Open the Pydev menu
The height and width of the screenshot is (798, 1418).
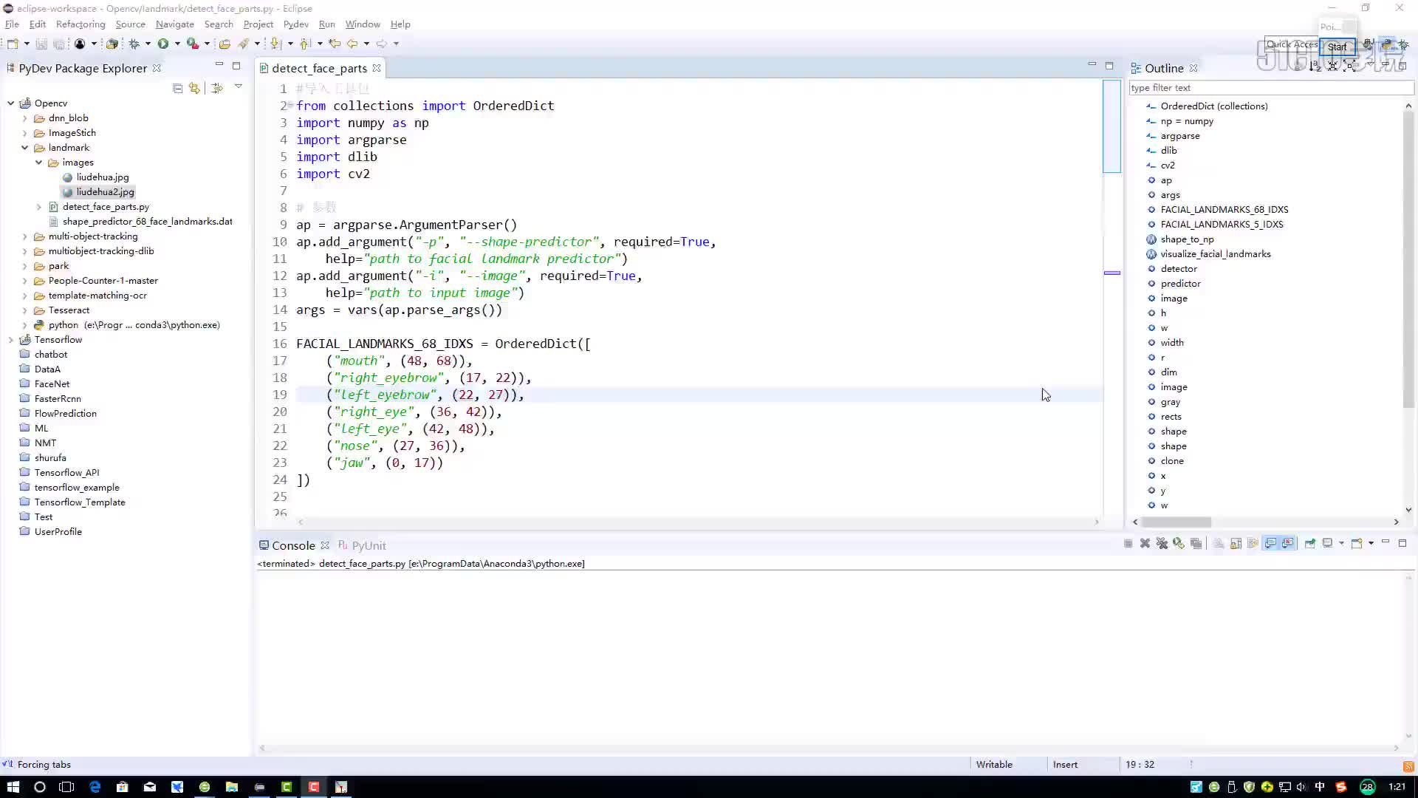click(295, 24)
